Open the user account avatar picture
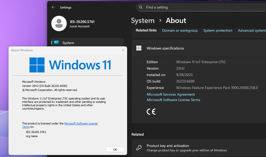Viewport: 266px width, 157px height. pyautogui.click(x=59, y=23)
